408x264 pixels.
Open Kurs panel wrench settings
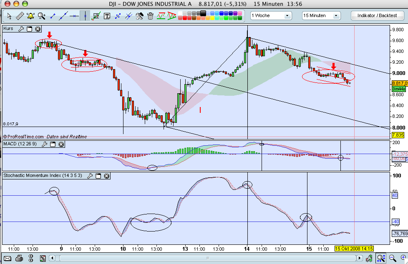tap(21, 29)
